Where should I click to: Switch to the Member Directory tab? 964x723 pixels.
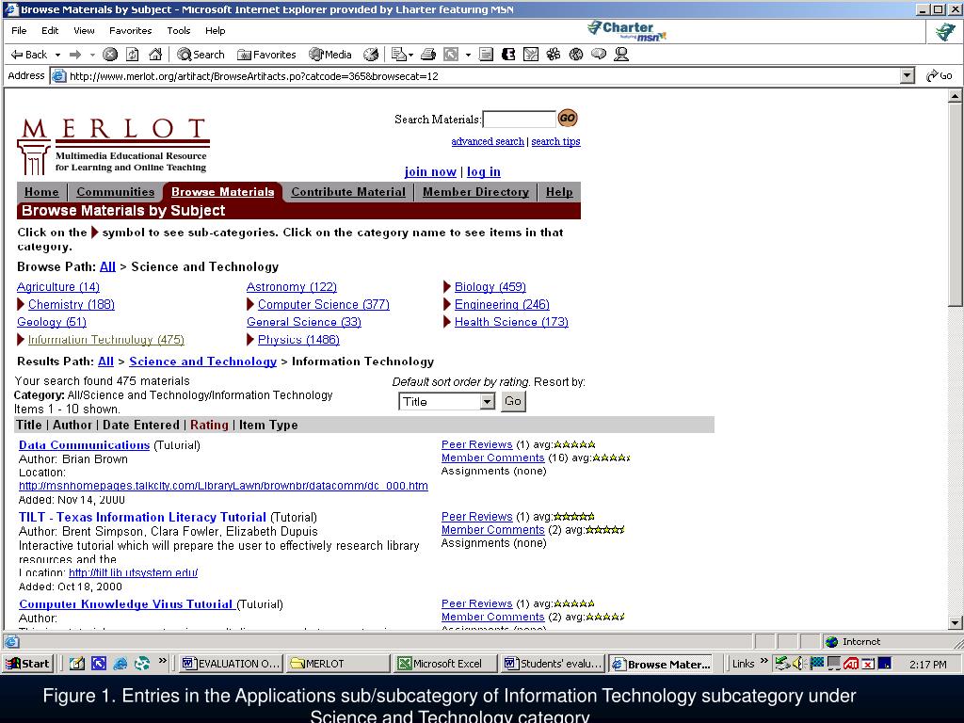[x=475, y=192]
